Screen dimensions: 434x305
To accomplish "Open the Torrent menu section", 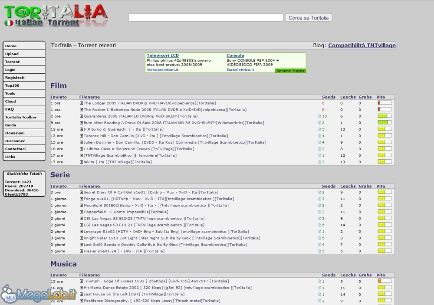I will [24, 62].
